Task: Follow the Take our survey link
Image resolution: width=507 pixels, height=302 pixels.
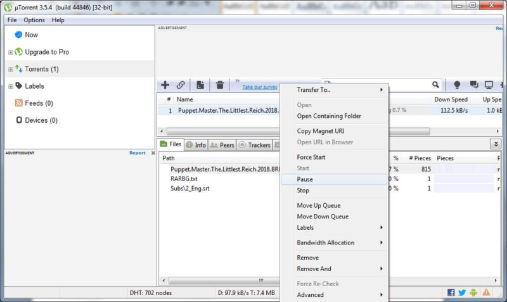Action: [x=260, y=87]
